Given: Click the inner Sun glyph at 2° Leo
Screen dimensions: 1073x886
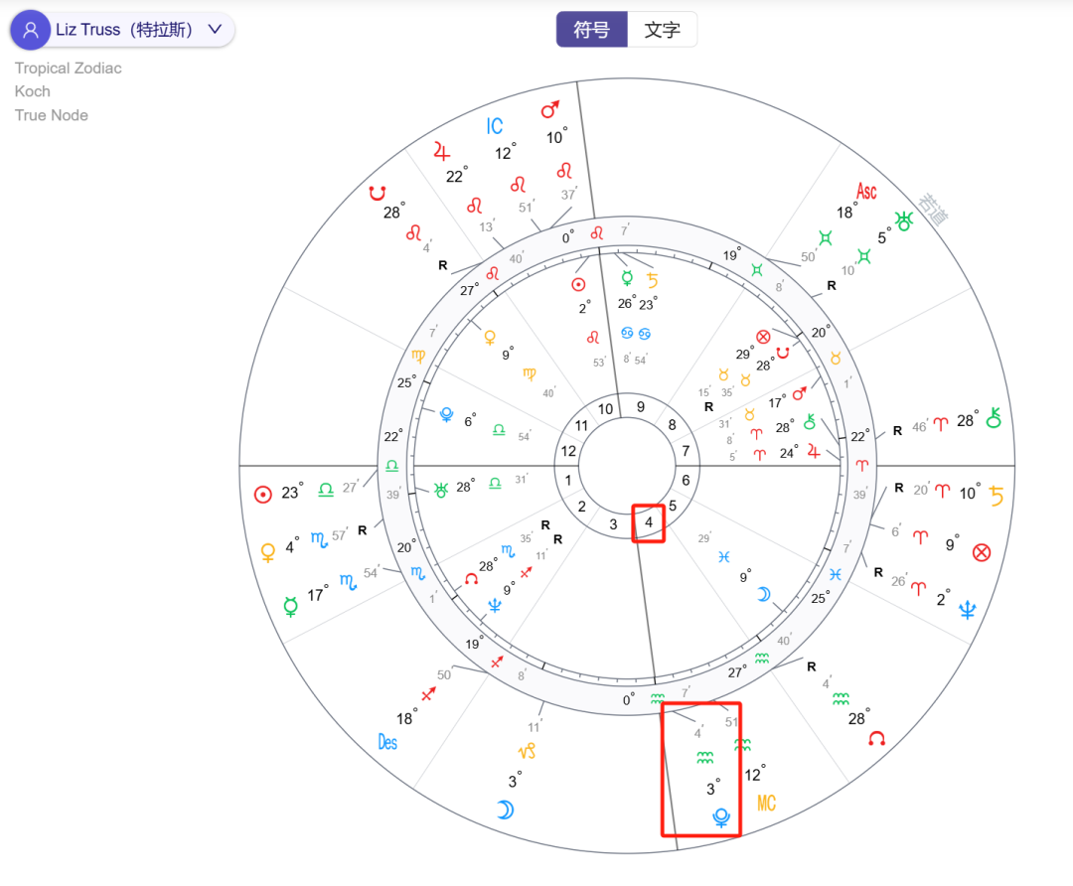Looking at the screenshot, I should (x=578, y=285).
